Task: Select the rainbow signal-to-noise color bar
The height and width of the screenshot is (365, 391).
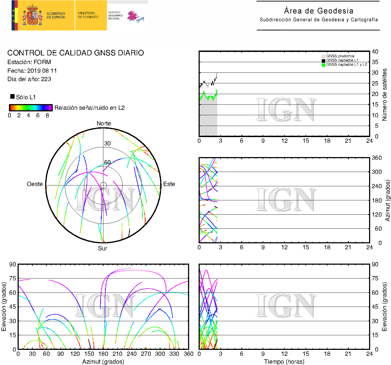Action: (x=31, y=108)
